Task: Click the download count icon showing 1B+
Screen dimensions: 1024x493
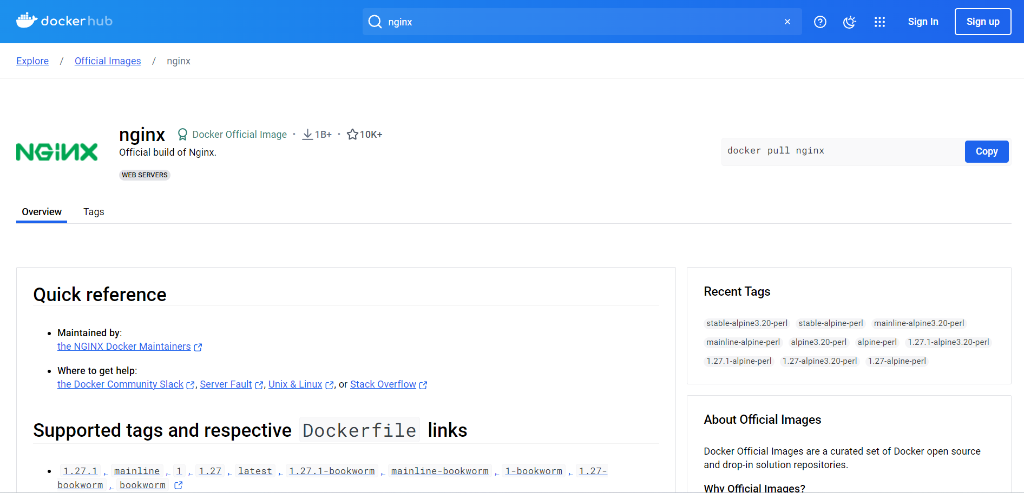Action: pos(307,134)
